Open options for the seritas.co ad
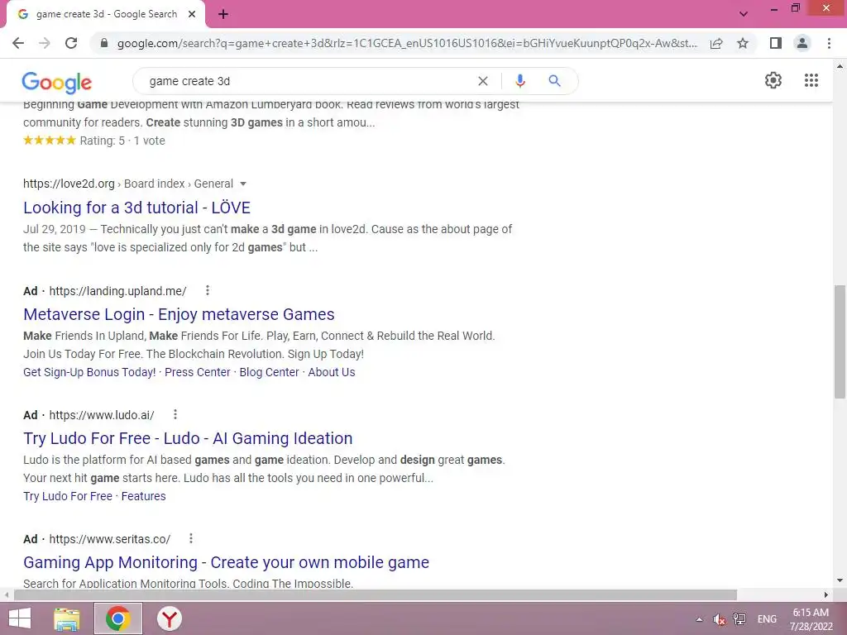This screenshot has width=847, height=635. pos(191,538)
